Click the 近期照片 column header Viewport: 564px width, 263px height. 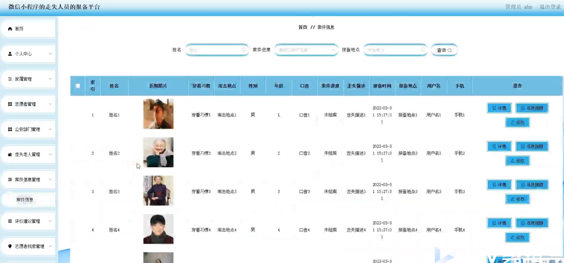tap(158, 86)
